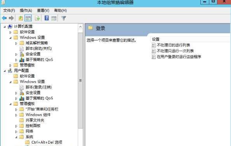Viewport: 231px width, 146px height.
Task: Click the policy icon of 不处理只运行一次列表
Action: [x=153, y=51]
